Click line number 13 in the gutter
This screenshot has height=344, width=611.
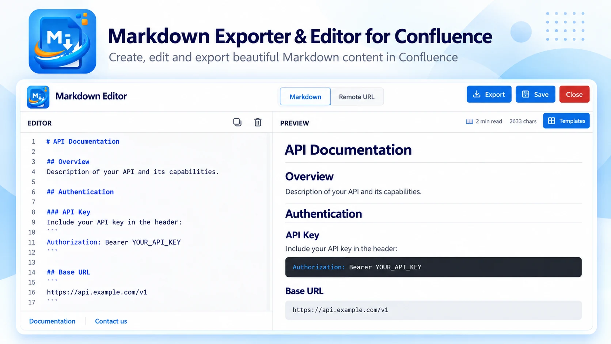click(32, 262)
